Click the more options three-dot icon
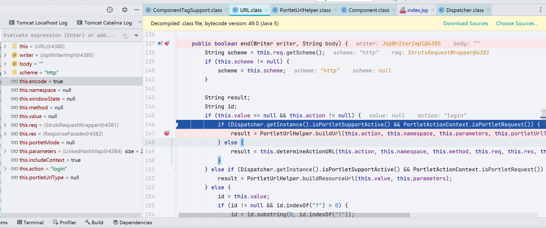546x228 pixels. [540, 10]
